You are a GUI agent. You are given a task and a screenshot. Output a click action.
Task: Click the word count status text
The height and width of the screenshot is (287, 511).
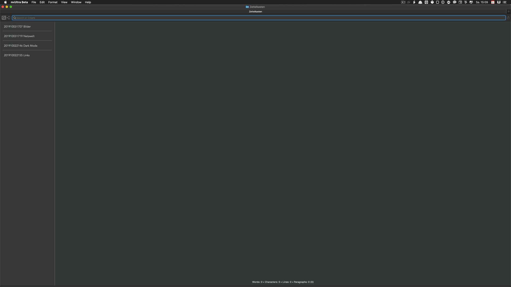[283, 282]
